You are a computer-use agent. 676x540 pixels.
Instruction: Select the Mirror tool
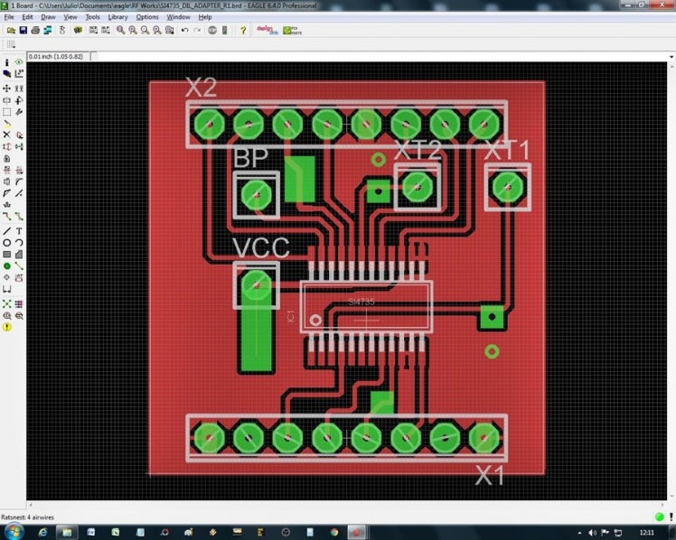point(7,100)
